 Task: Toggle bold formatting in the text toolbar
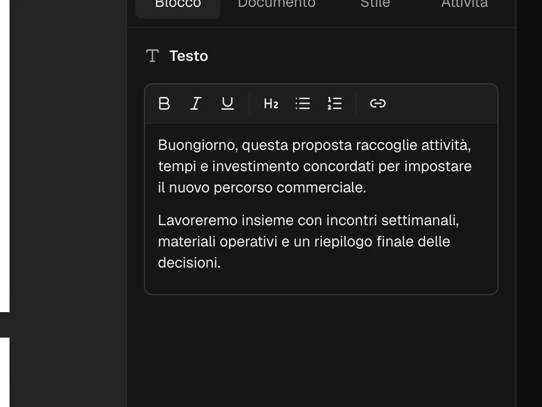click(x=164, y=103)
